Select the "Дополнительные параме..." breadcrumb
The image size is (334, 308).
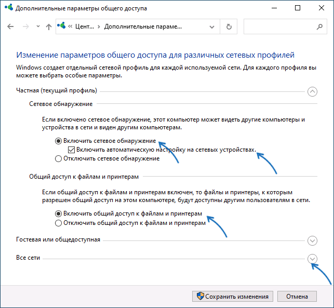(143, 26)
